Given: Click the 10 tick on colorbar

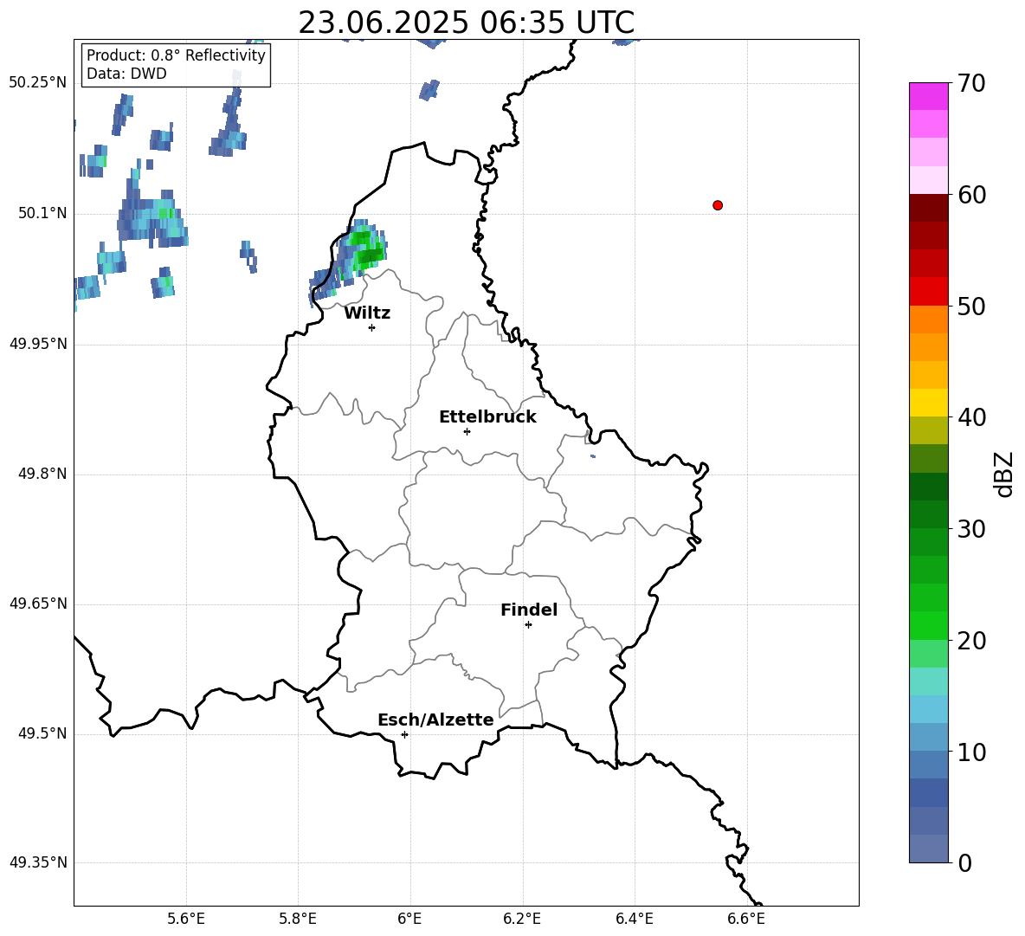Looking at the screenshot, I should click(971, 752).
